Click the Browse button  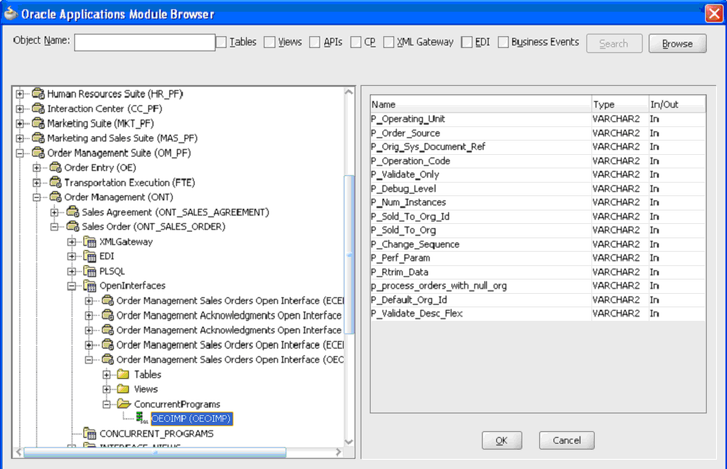pos(677,44)
